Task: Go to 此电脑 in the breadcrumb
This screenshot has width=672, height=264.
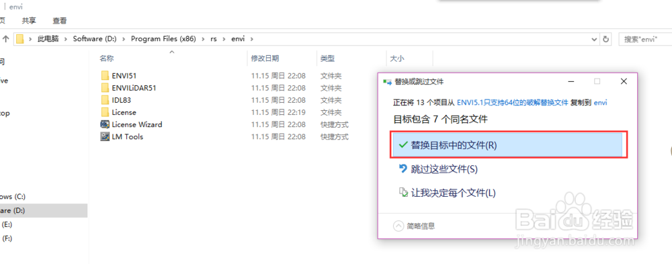Action: click(x=48, y=39)
